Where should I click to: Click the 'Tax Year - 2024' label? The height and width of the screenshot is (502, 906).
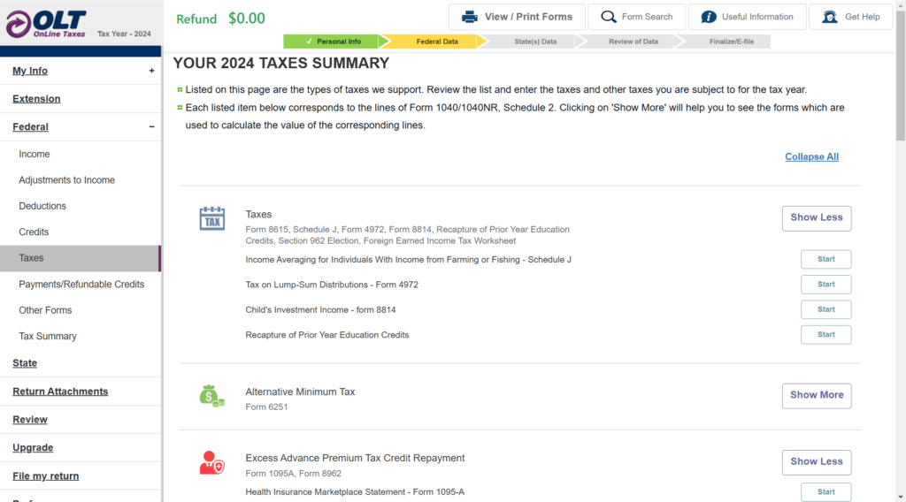[x=124, y=34]
